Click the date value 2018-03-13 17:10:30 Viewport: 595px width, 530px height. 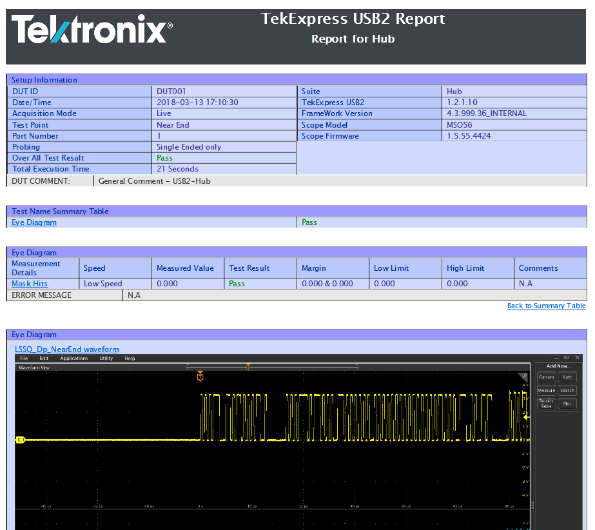click(197, 103)
